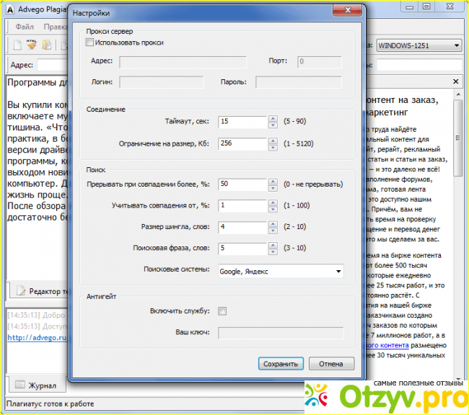The image size is (469, 415).
Task: Click the copy documents toolbar icon
Action: point(46,45)
